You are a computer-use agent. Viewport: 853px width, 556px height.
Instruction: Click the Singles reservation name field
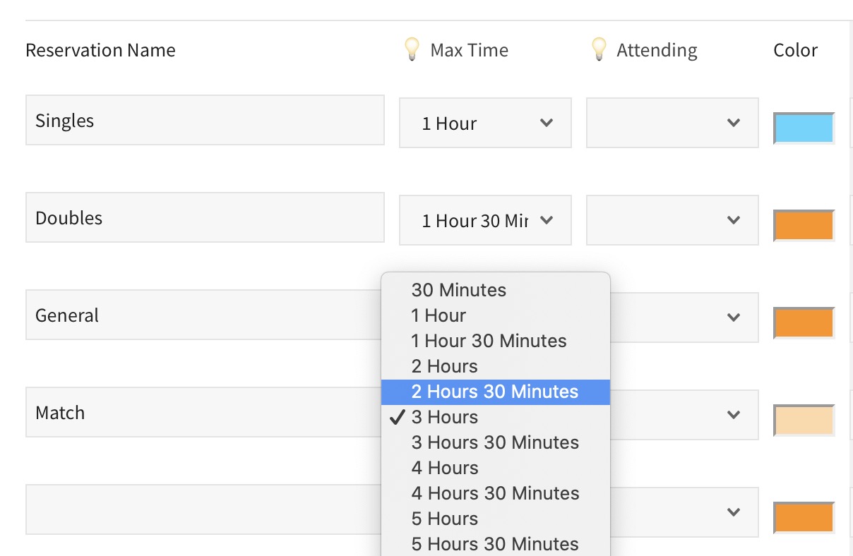click(205, 120)
